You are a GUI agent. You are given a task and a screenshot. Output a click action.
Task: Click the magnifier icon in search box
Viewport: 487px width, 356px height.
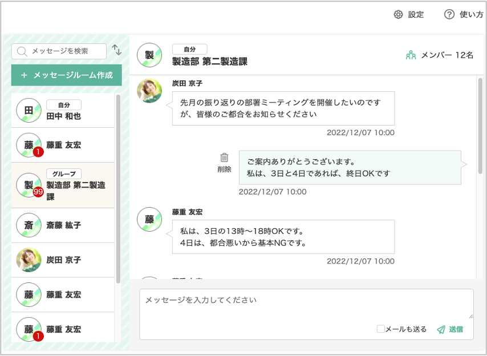pyautogui.click(x=22, y=51)
